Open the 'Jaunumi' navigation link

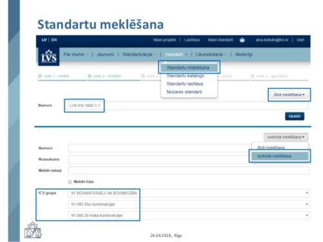point(105,54)
